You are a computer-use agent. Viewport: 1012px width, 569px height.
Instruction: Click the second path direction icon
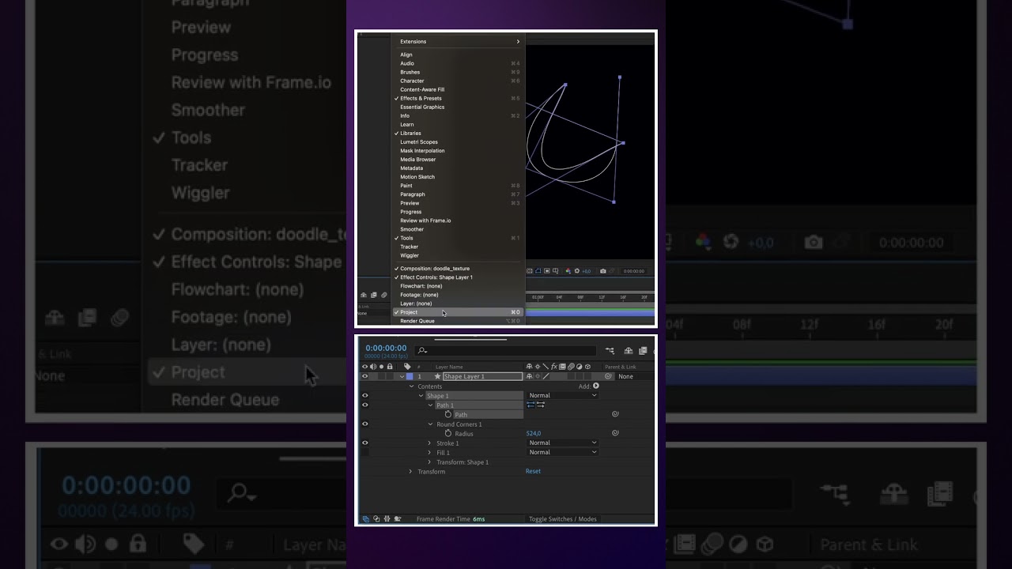coord(541,405)
